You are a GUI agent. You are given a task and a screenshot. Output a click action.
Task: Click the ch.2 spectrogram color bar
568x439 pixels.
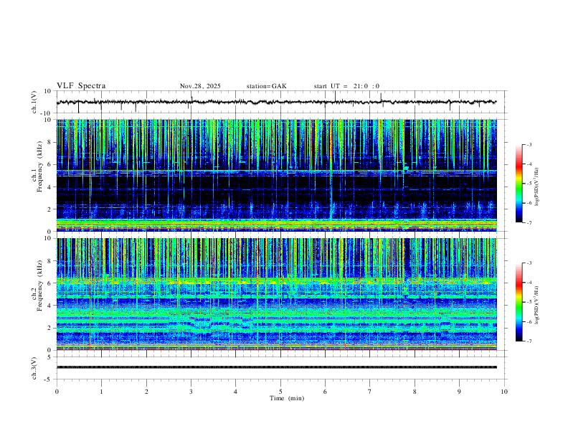(x=519, y=302)
